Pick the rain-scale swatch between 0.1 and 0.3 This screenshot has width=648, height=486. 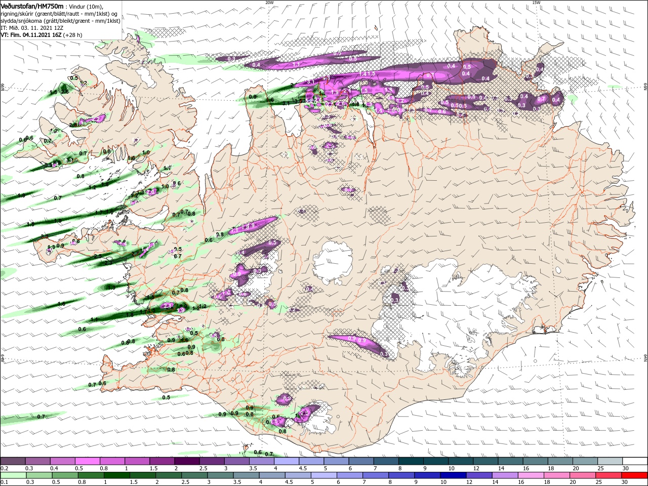click(x=13, y=475)
